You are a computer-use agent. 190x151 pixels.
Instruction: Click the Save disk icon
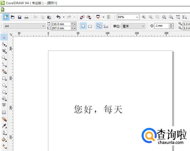(20, 17)
